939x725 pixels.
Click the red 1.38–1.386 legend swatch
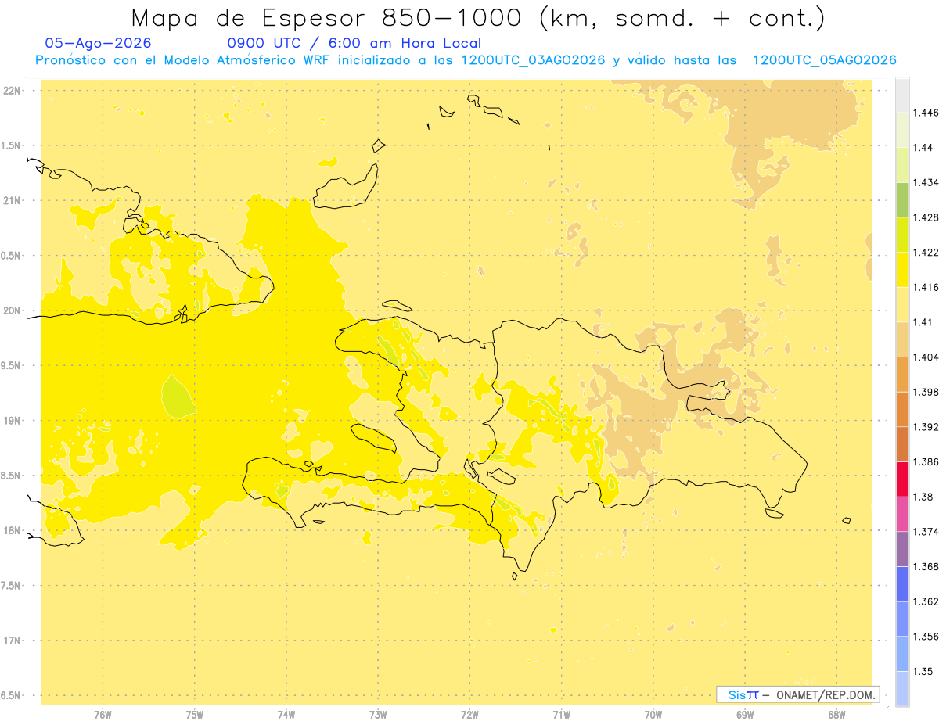[902, 479]
